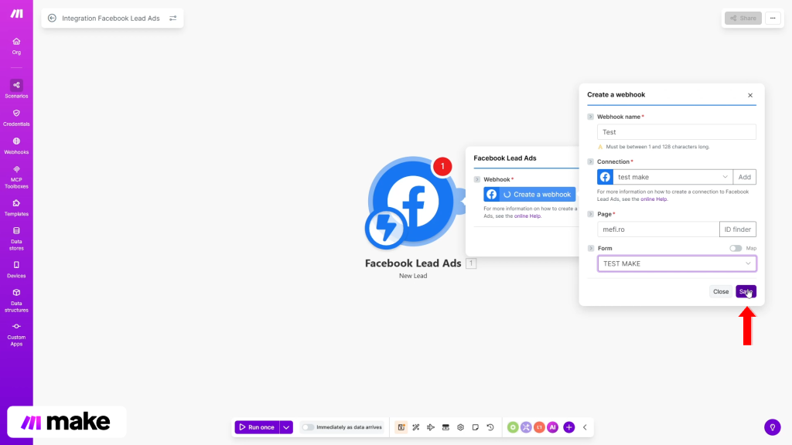Open the history clock icon
Viewport: 792px width, 445px height.
(x=490, y=427)
